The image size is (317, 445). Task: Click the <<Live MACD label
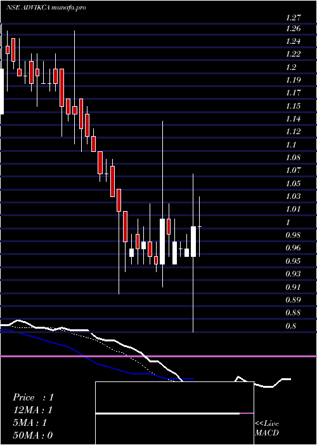pyautogui.click(x=267, y=428)
